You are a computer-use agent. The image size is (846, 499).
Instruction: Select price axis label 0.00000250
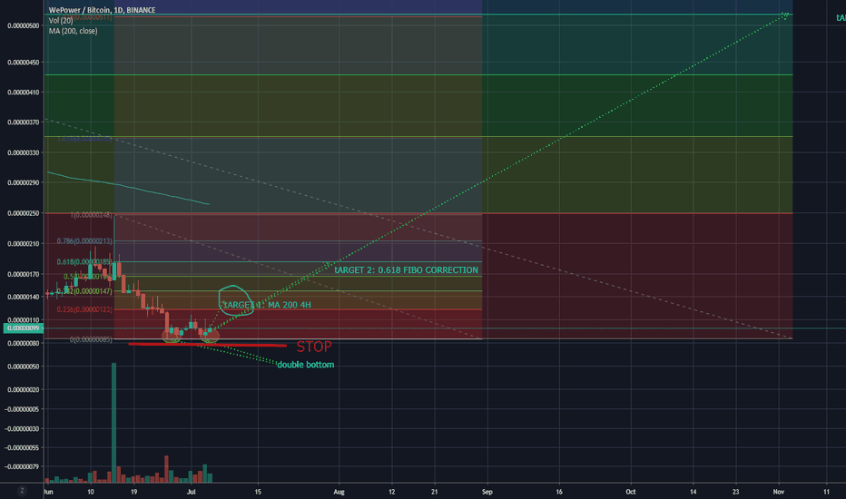(24, 213)
